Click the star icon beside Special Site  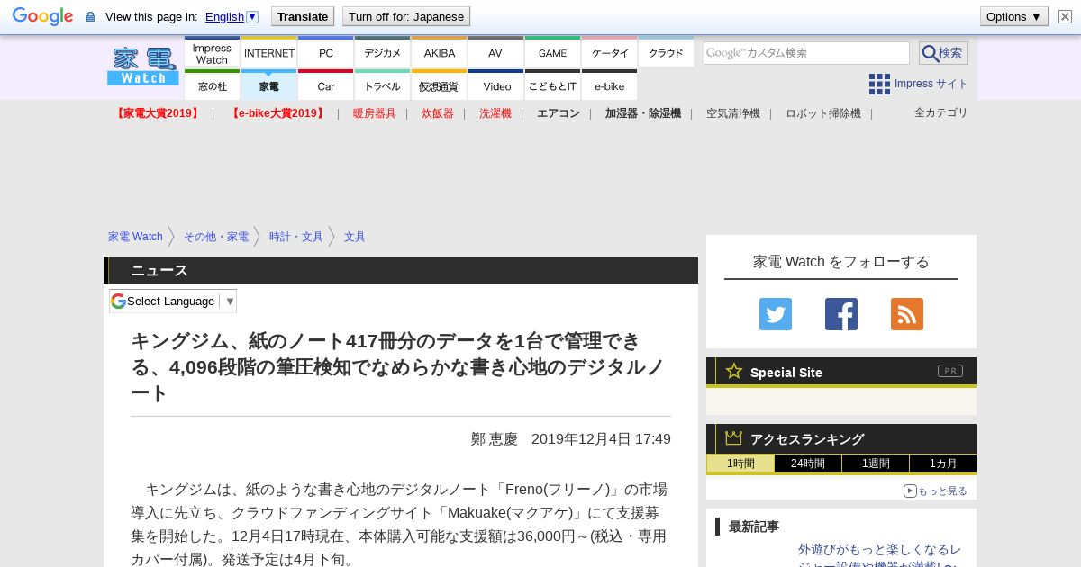pos(734,371)
